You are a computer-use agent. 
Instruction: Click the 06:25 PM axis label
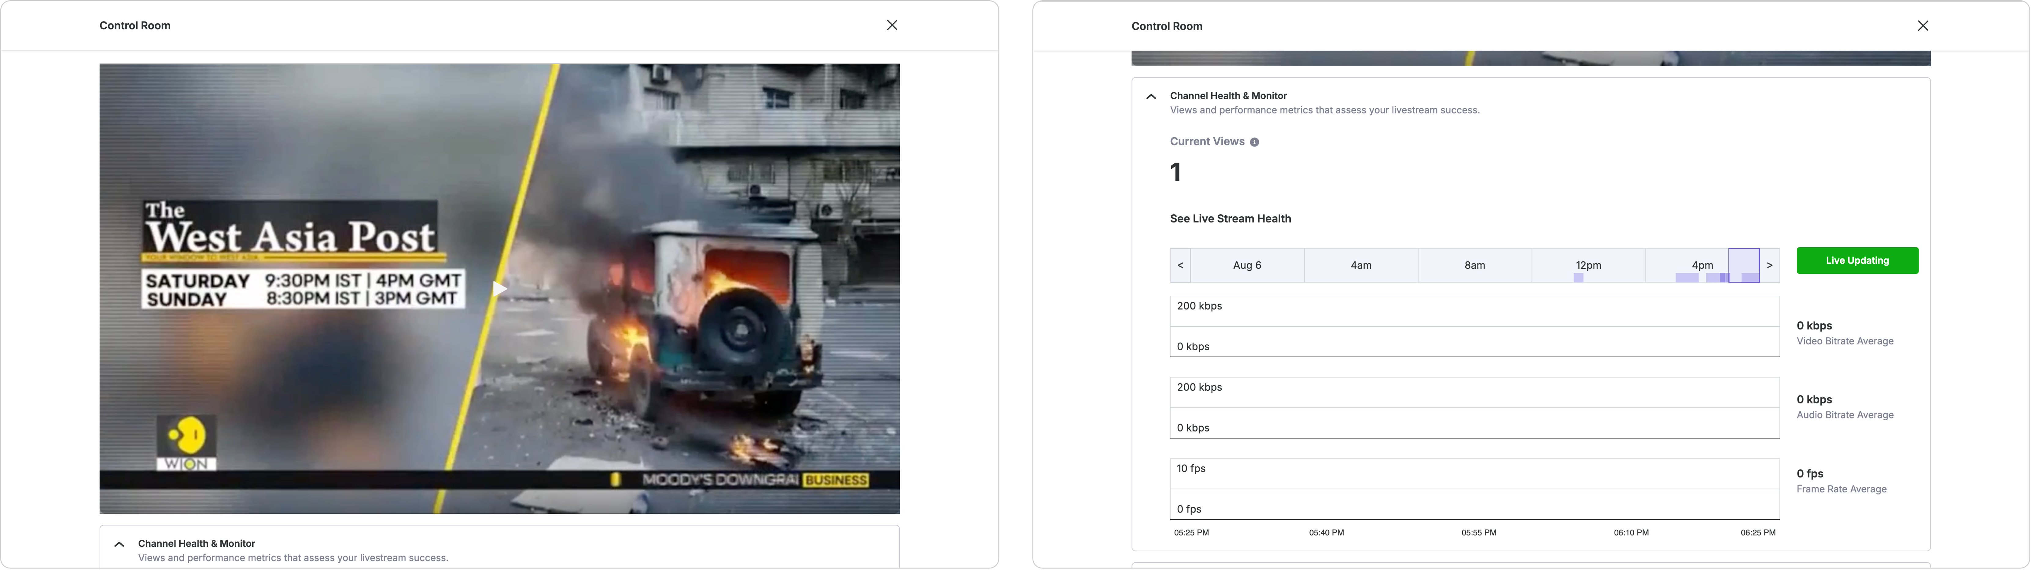click(x=1758, y=533)
